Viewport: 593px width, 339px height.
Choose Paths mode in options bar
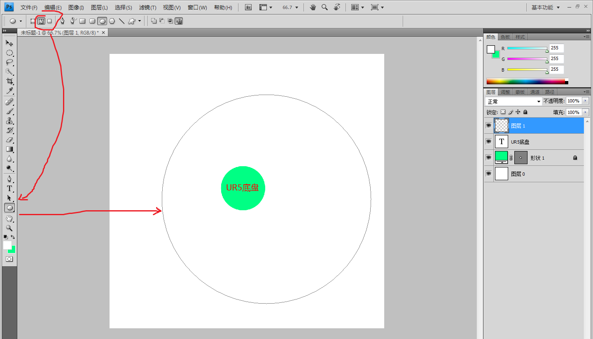click(x=41, y=21)
